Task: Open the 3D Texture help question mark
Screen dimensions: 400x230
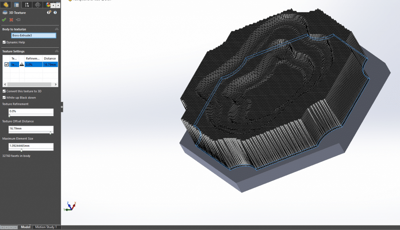Action: 55,13
